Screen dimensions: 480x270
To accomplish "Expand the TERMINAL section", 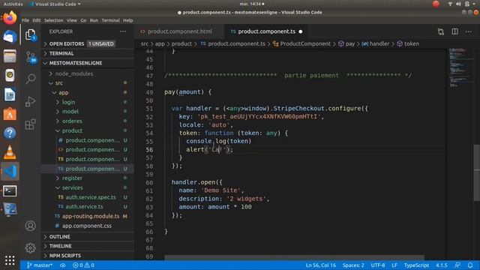I will tap(88, 53).
